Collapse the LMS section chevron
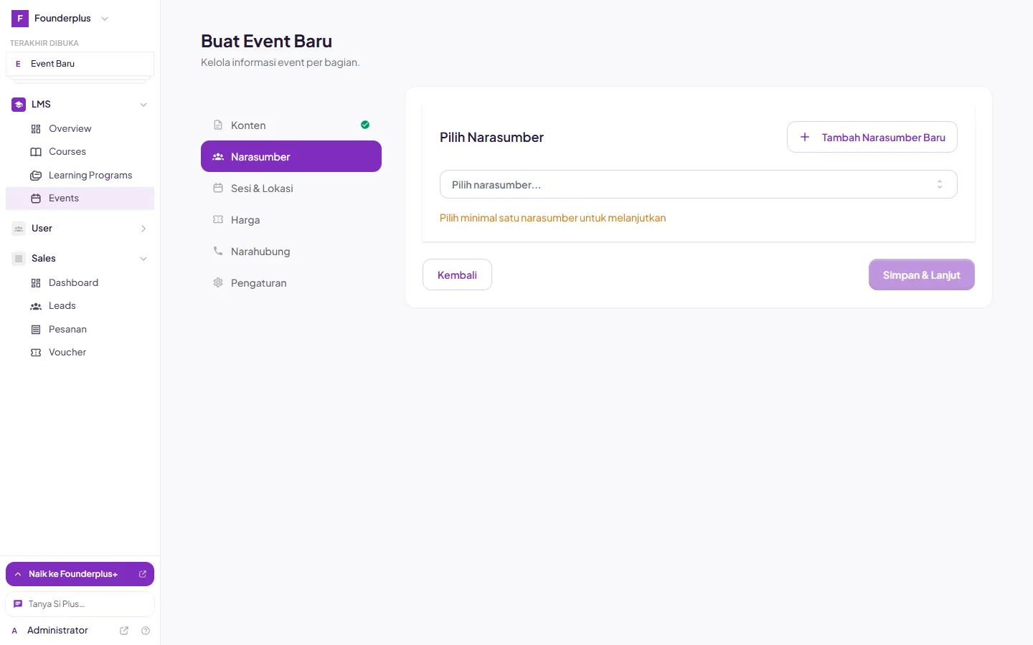Viewport: 1033px width, 645px height. point(143,105)
